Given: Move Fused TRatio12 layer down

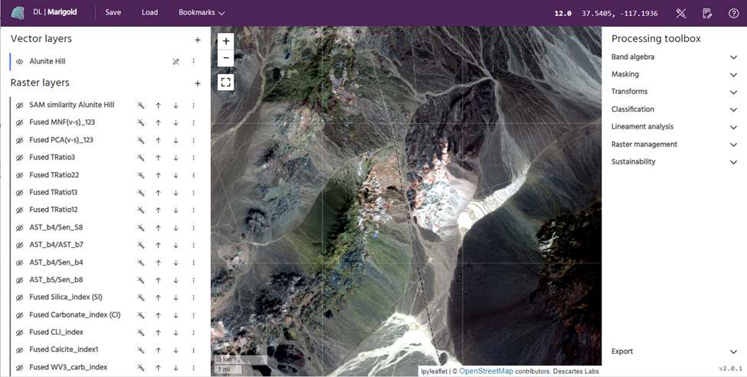Looking at the screenshot, I should (x=175, y=210).
